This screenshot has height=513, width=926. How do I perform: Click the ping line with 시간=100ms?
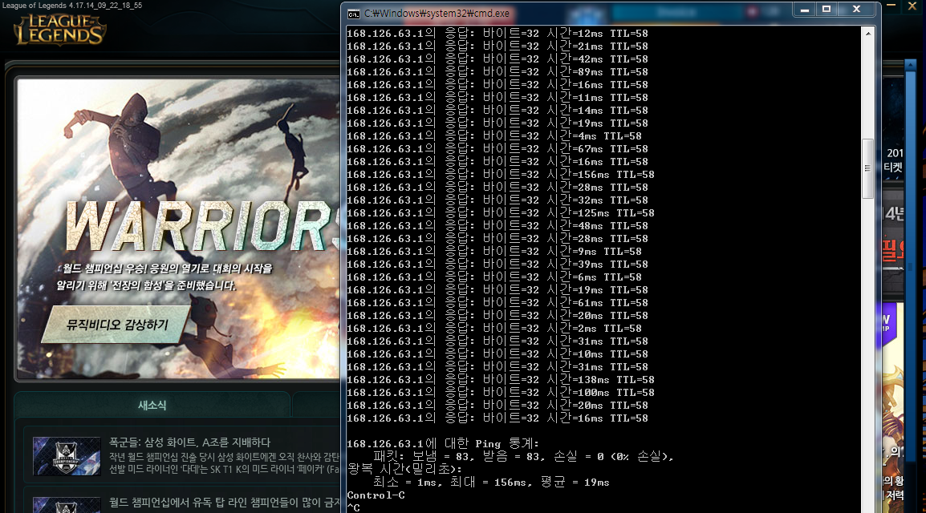tap(500, 393)
